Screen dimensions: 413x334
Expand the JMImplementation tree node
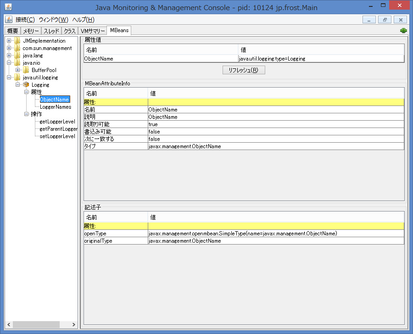pyautogui.click(x=9, y=40)
